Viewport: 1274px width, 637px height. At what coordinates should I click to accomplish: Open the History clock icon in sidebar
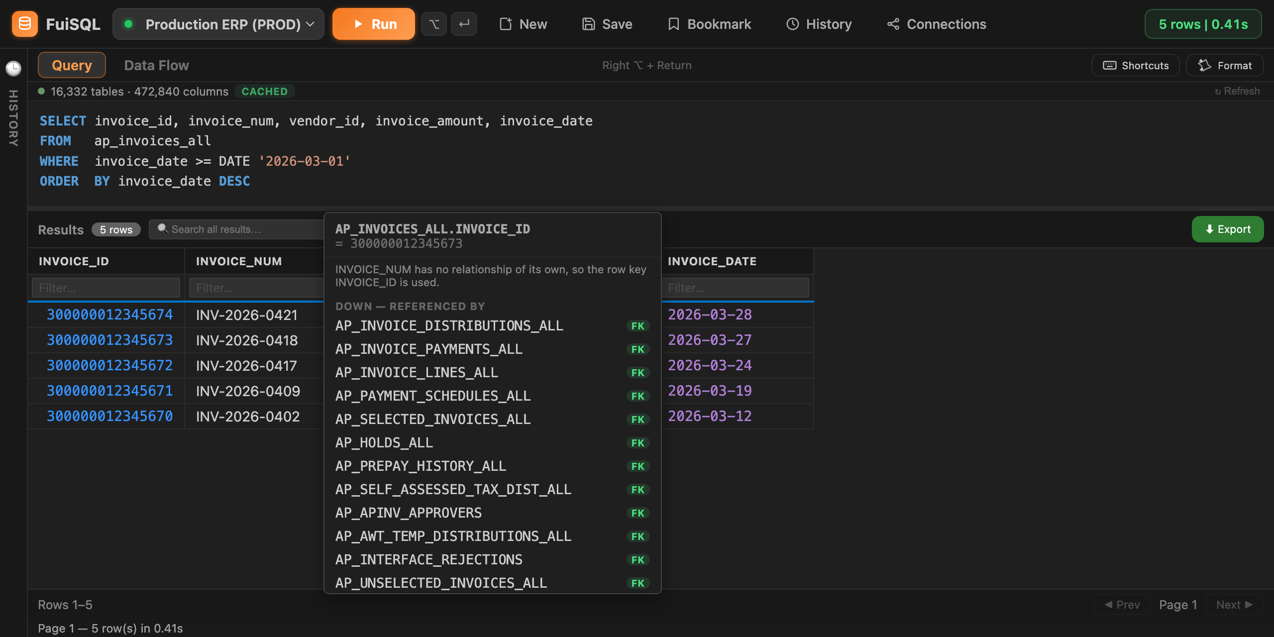[x=13, y=68]
